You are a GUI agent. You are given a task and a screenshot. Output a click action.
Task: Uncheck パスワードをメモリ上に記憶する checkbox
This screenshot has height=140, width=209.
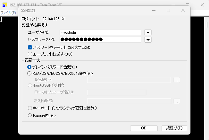click(30, 48)
